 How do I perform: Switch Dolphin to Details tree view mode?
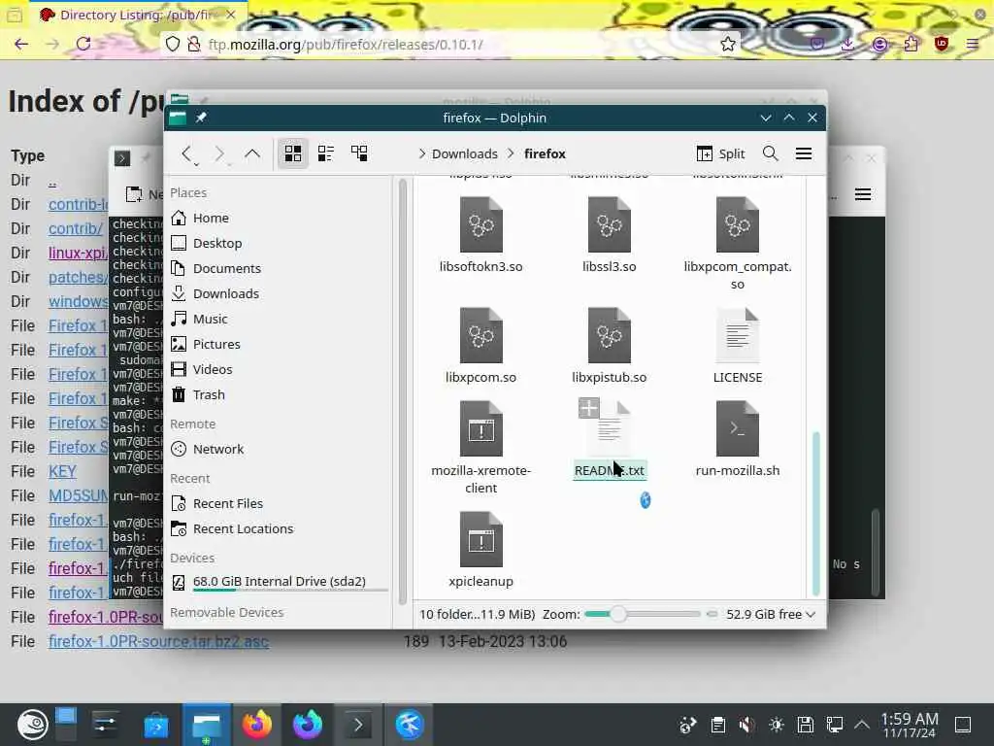click(x=359, y=153)
